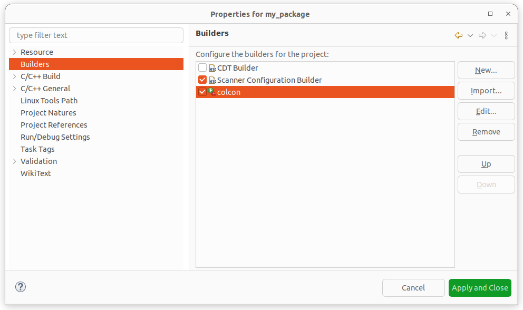Click Apply and Close

tap(480, 287)
